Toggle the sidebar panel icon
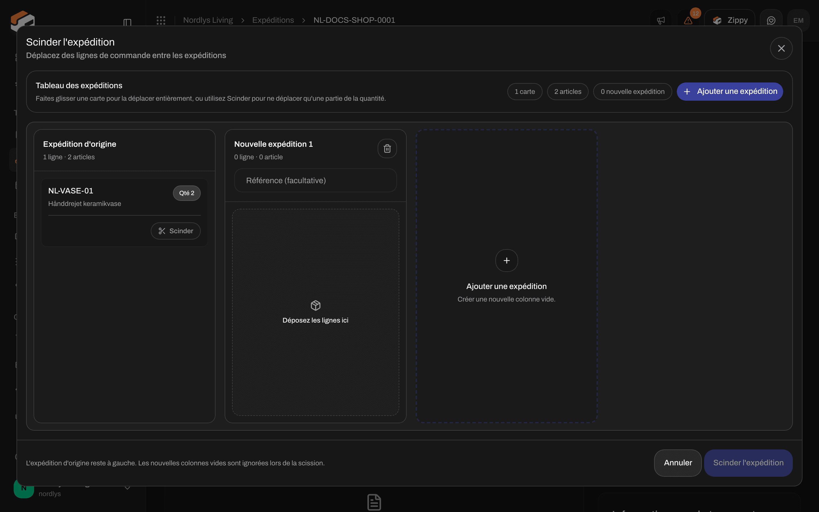Image resolution: width=819 pixels, height=512 pixels. pos(127,22)
